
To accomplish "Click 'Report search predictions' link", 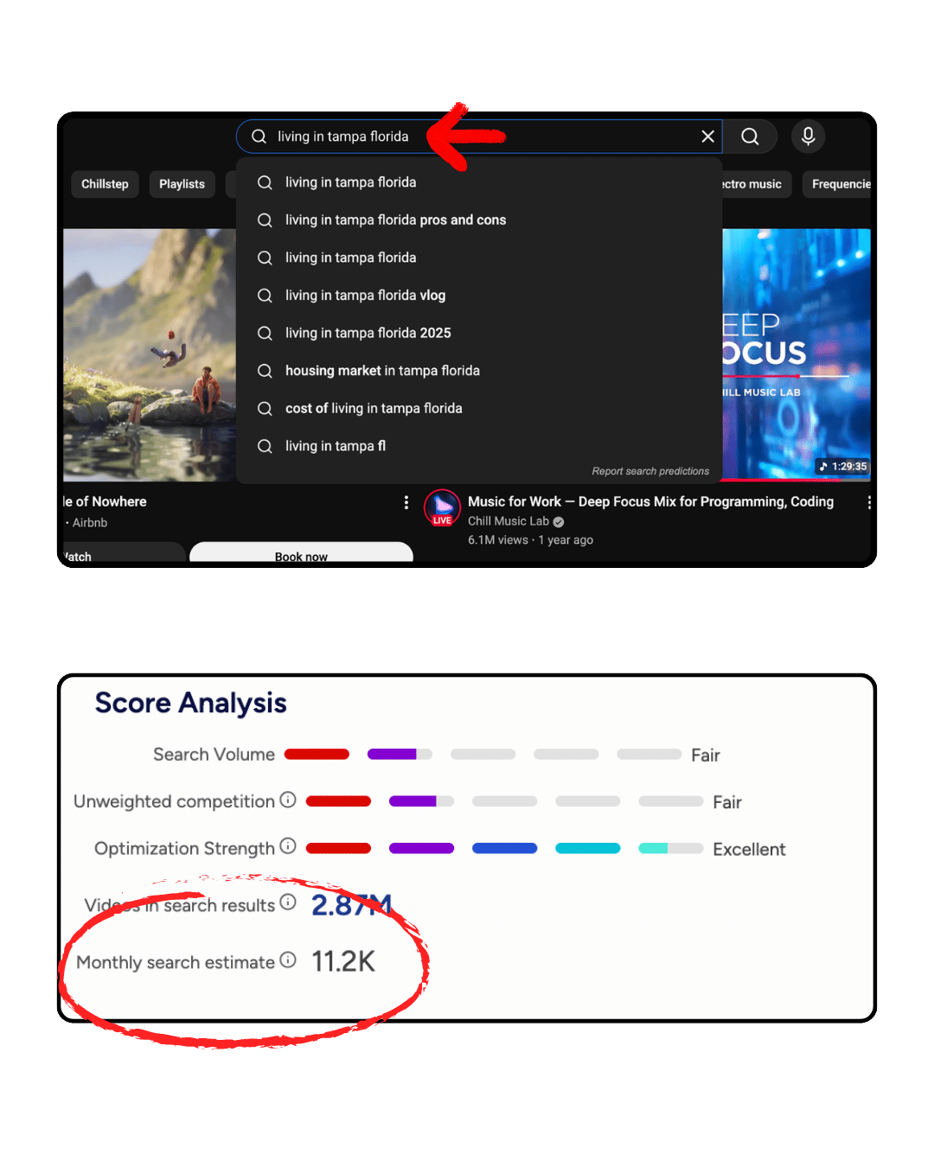I will pyautogui.click(x=650, y=471).
